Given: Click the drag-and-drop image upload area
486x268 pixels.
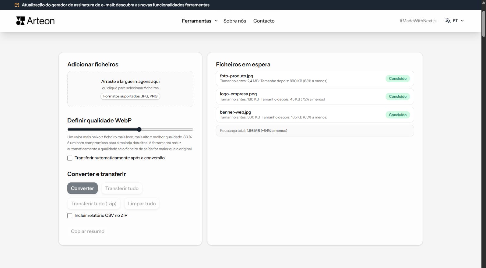Looking at the screenshot, I should (x=130, y=89).
